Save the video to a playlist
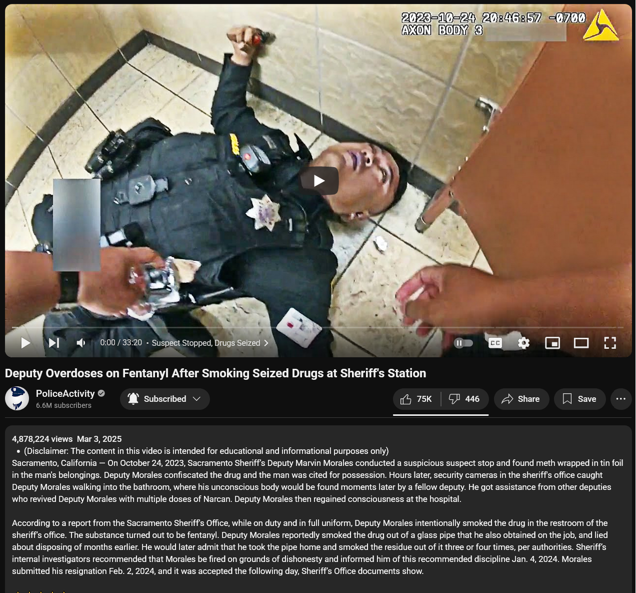This screenshot has width=636, height=593. point(580,399)
